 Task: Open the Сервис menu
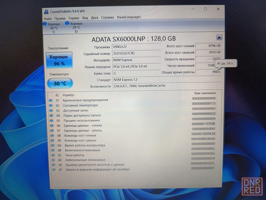point(74,18)
